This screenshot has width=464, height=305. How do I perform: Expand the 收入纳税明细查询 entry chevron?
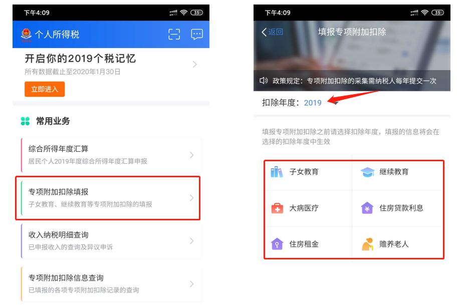pyautogui.click(x=191, y=240)
